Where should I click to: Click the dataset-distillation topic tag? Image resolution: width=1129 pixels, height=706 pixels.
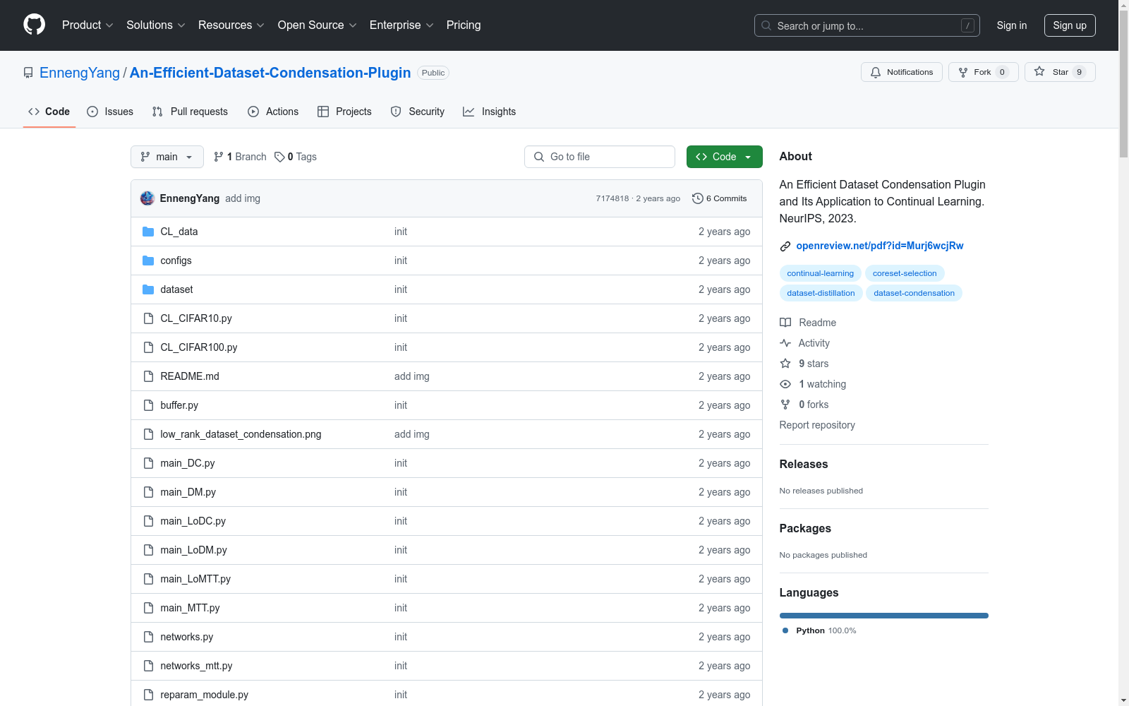coord(821,293)
